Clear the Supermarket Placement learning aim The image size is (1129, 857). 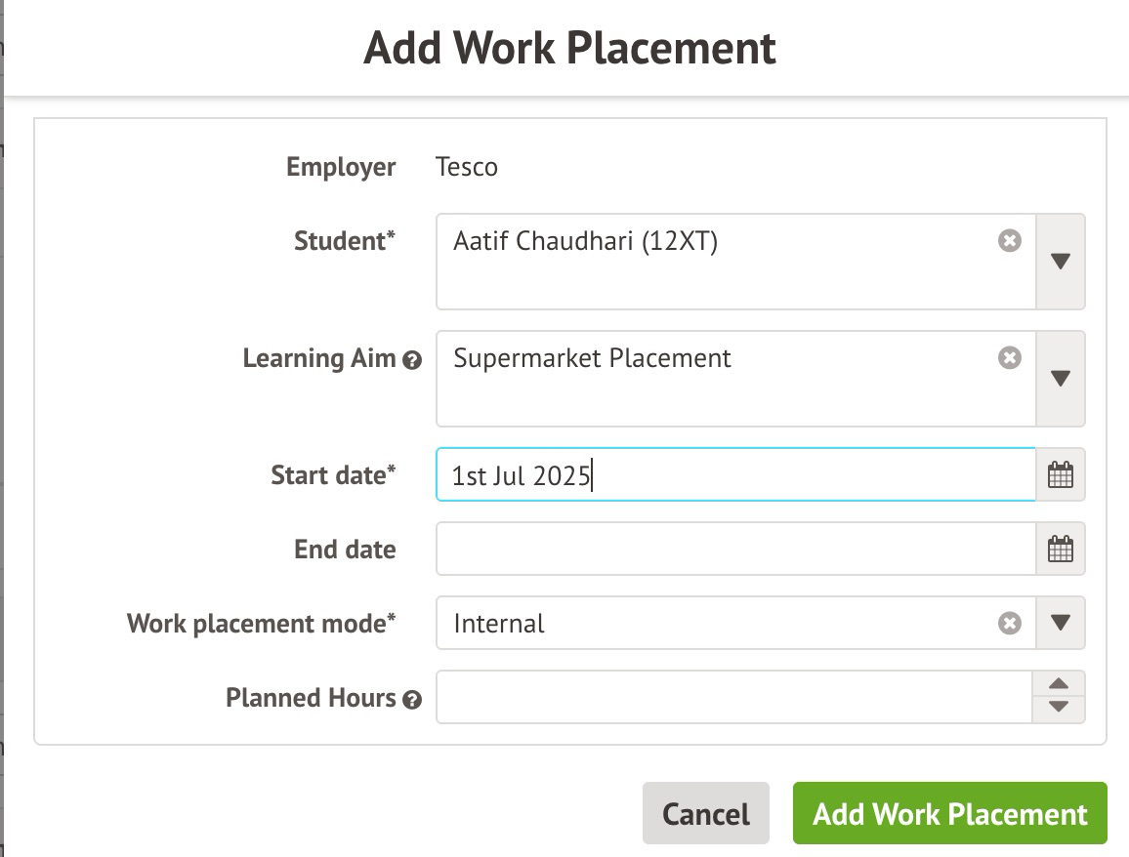pos(1010,358)
